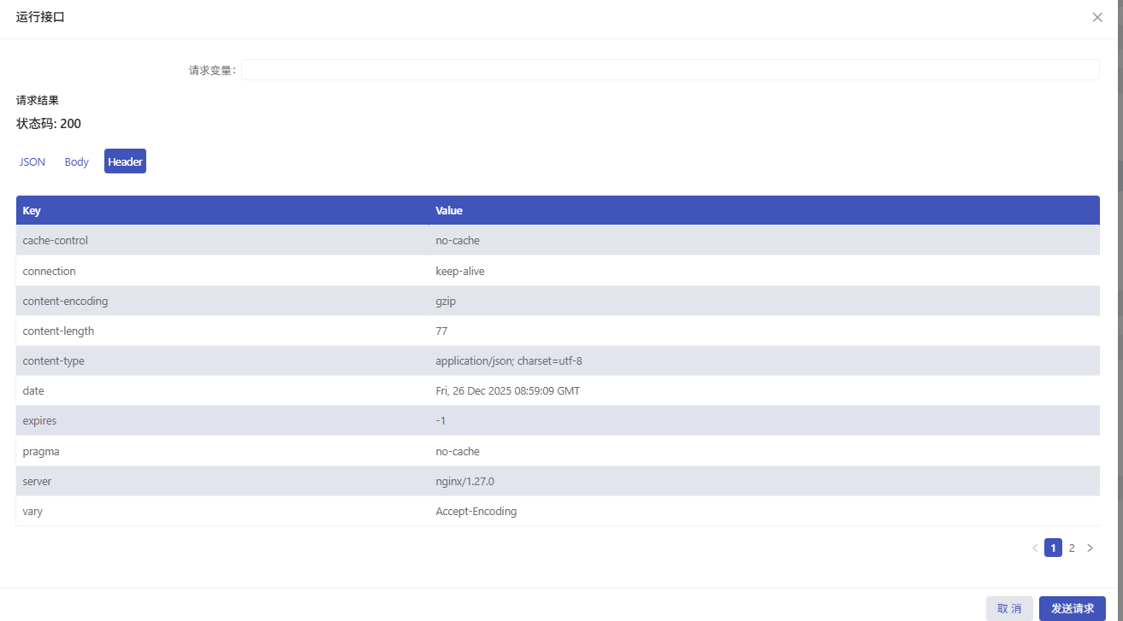Click the nginx/1.27.0 server value
This screenshot has height=621, width=1123.
[x=464, y=481]
